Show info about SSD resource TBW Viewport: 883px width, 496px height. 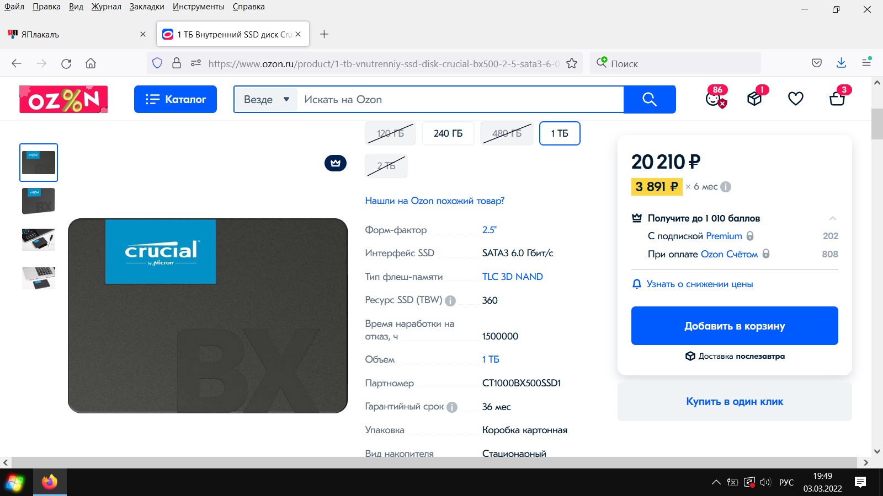[450, 301]
